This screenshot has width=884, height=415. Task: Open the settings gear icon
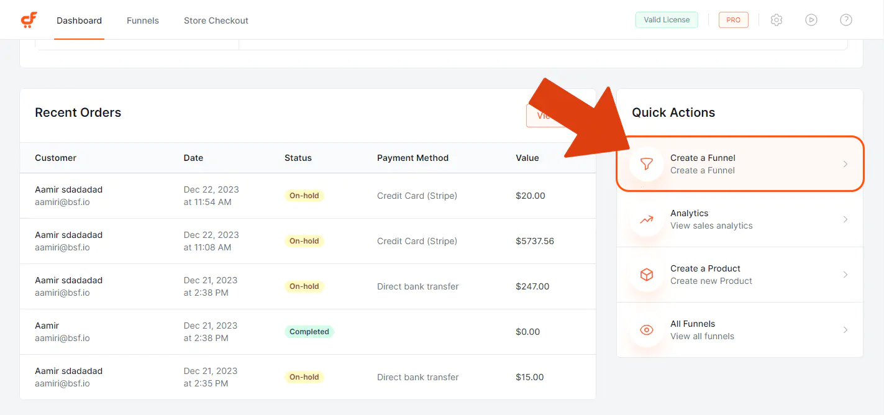point(776,20)
